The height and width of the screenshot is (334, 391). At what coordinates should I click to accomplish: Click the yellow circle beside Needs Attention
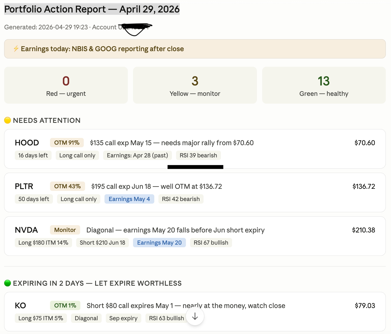tap(8, 120)
